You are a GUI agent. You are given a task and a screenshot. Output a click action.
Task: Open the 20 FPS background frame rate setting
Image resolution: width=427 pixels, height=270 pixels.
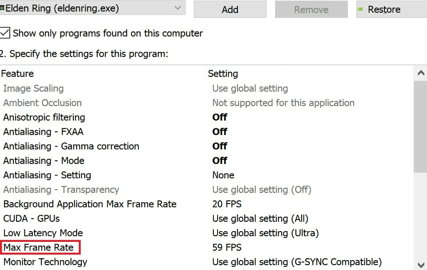point(227,204)
